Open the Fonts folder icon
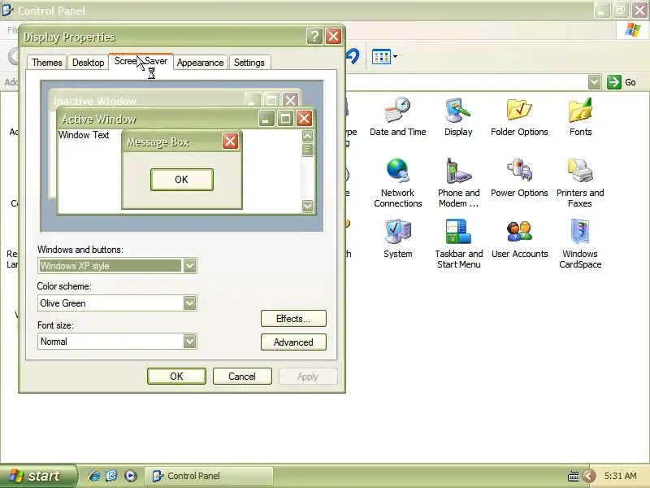The height and width of the screenshot is (488, 650). 580,117
